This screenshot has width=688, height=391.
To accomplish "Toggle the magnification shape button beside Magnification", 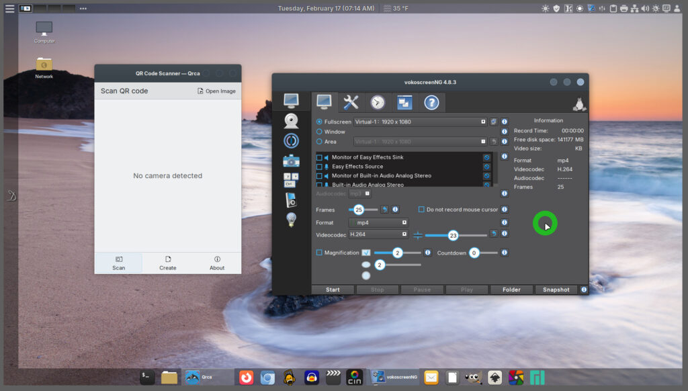I will point(366,253).
